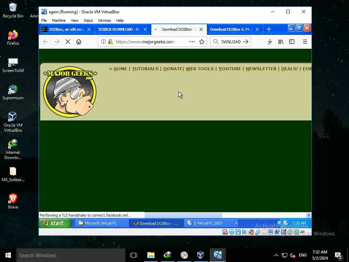Image resolution: width=349 pixels, height=262 pixels.
Task: Open File Explorer from the Windows taskbar
Action: pyautogui.click(x=151, y=255)
